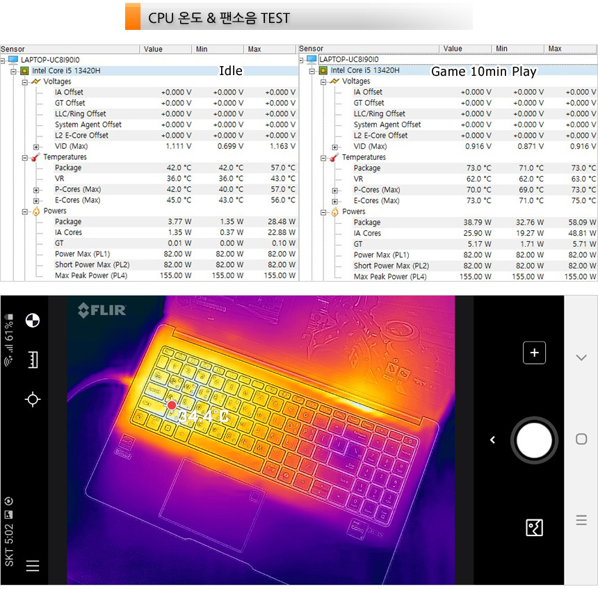598x589 pixels.
Task: Open the FLIR hamburger menu
Action: click(32, 565)
